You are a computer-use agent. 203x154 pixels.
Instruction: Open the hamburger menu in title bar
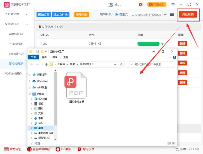pos(173,4)
